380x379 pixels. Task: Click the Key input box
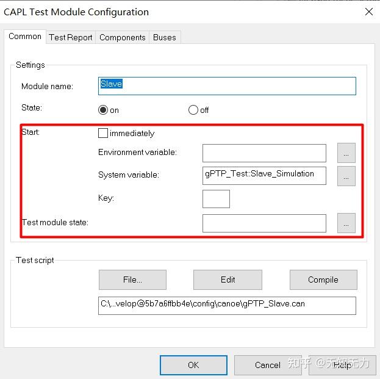tap(216, 199)
